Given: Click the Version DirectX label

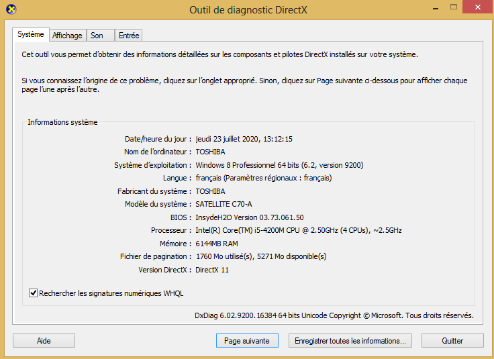Looking at the screenshot, I should pos(164,270).
